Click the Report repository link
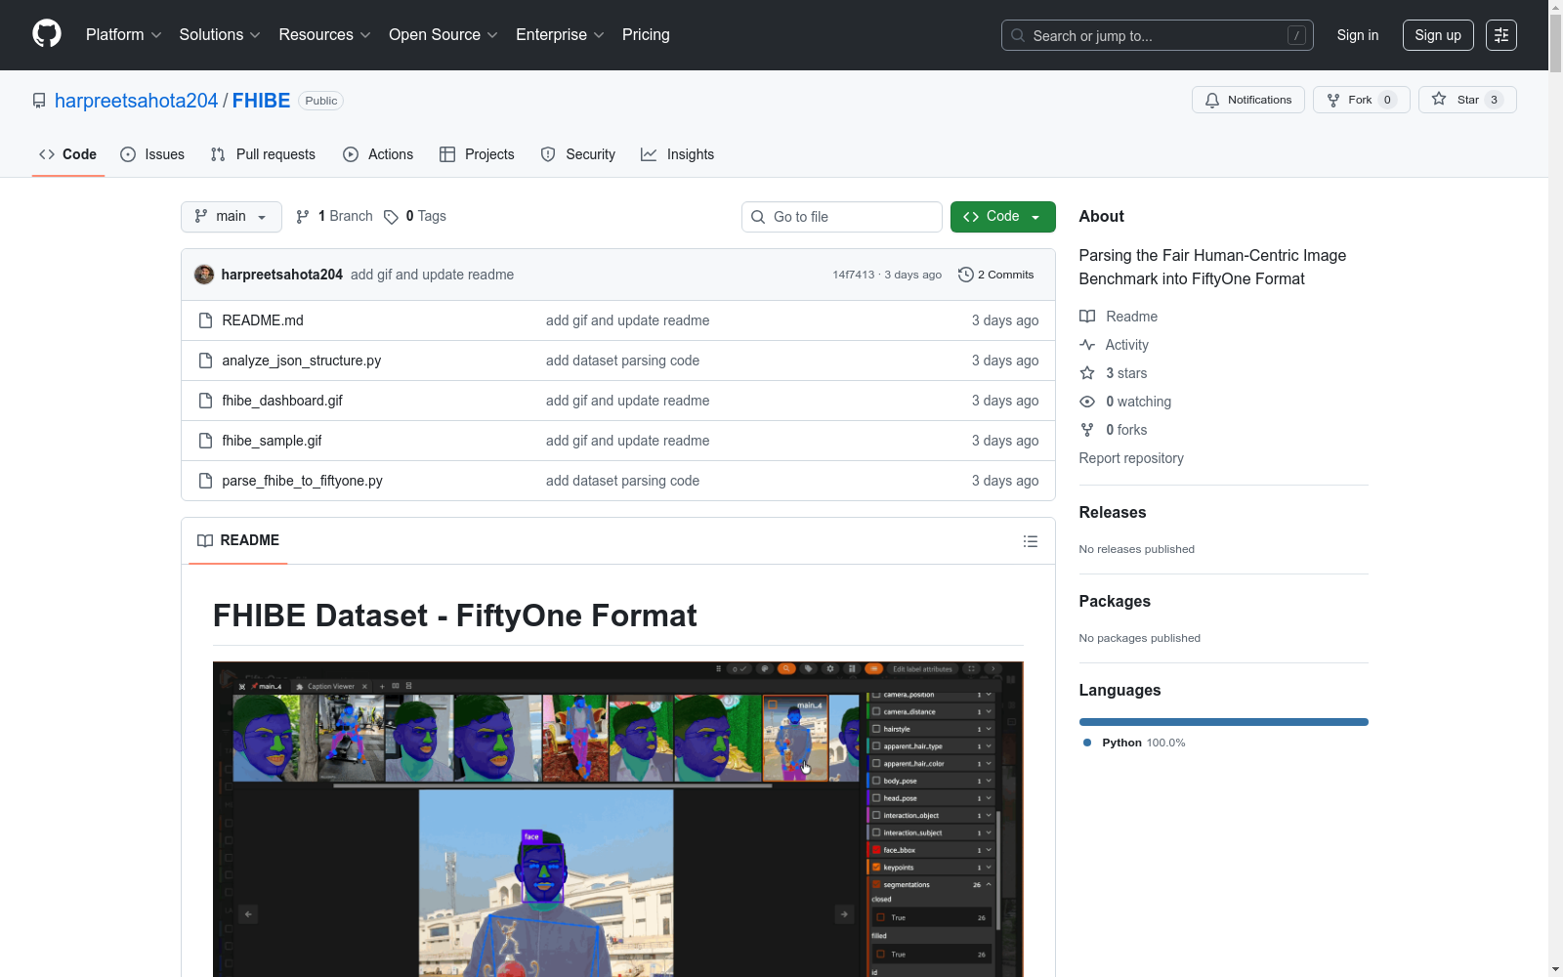Image resolution: width=1563 pixels, height=977 pixels. point(1131,458)
